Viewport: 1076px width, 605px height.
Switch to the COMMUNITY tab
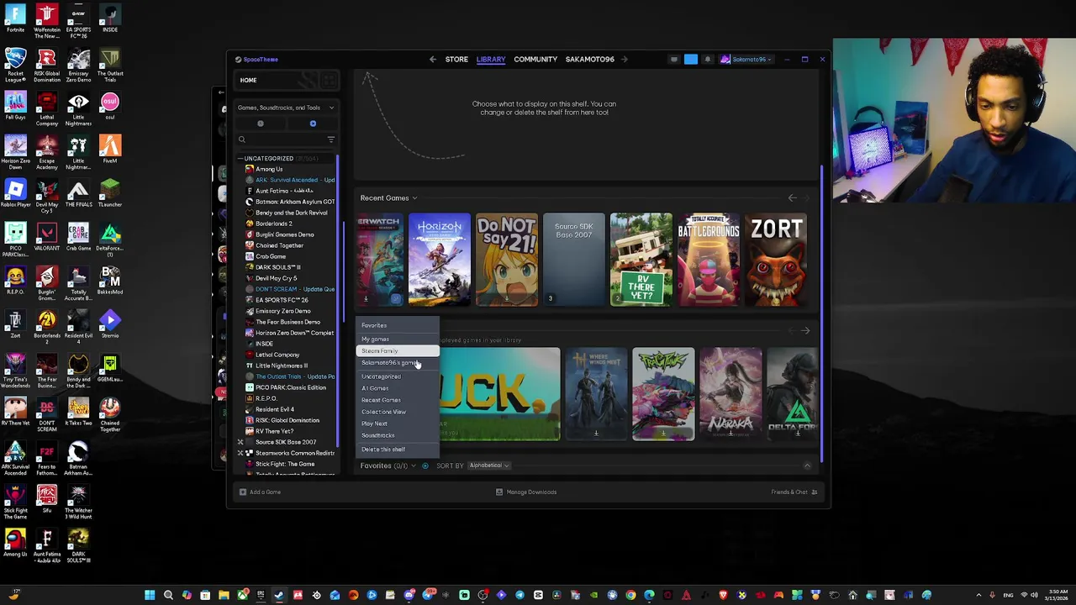click(x=535, y=60)
